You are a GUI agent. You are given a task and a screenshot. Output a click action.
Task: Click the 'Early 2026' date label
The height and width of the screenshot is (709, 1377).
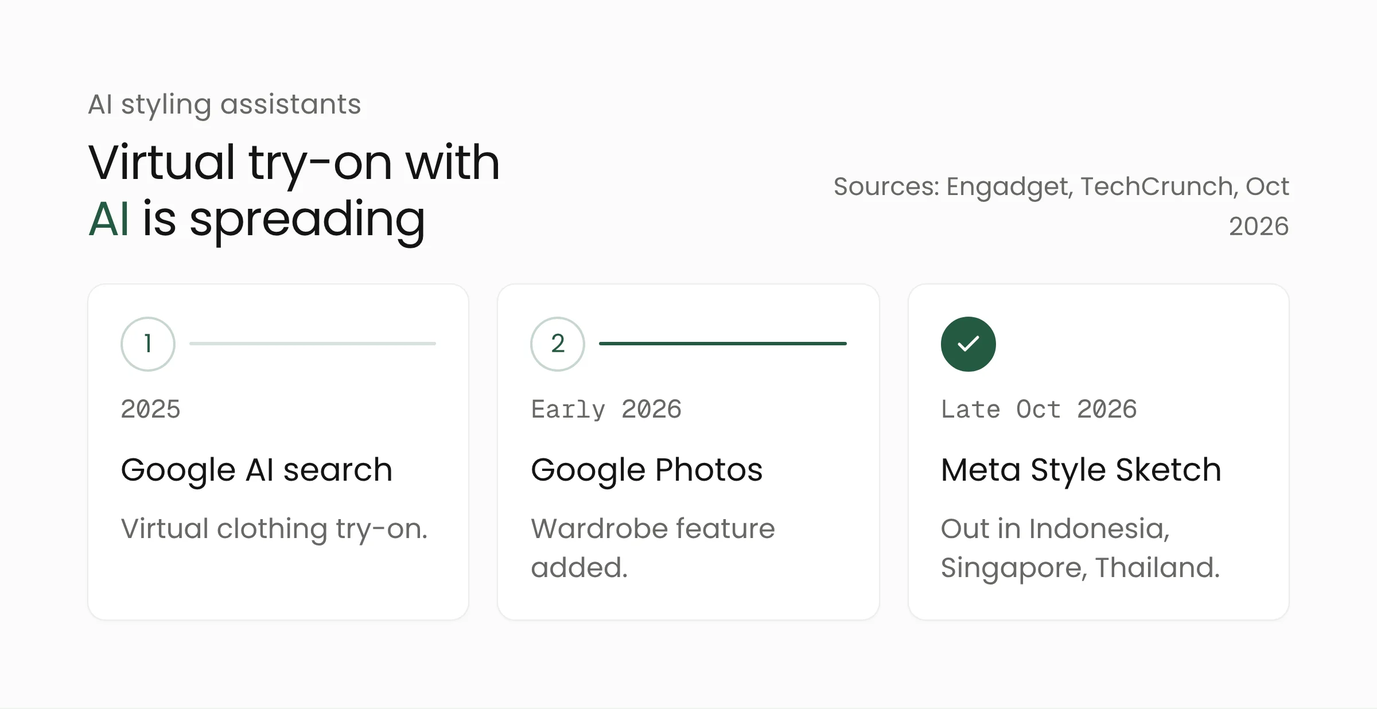[x=606, y=410]
